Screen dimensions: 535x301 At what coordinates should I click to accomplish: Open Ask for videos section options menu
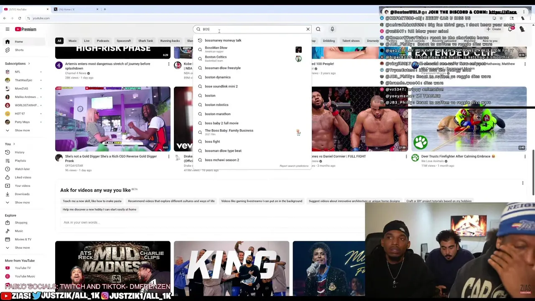tap(522, 183)
